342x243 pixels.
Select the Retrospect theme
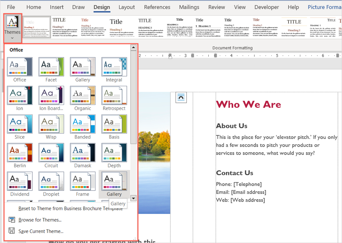pyautogui.click(x=114, y=96)
